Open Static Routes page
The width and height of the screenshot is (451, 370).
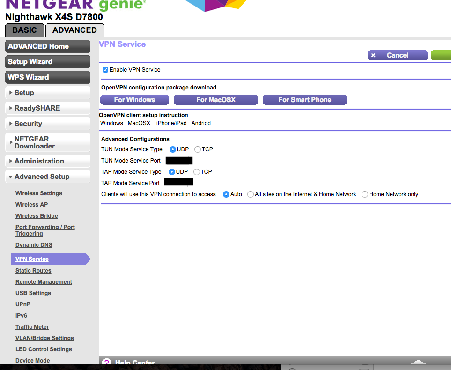point(33,271)
